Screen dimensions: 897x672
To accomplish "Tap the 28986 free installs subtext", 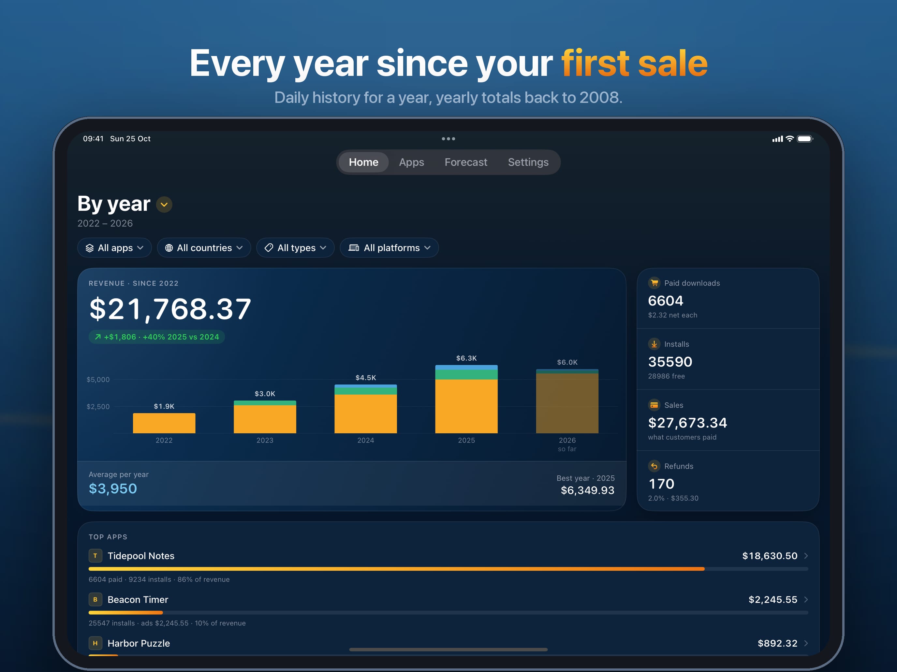I will point(666,376).
